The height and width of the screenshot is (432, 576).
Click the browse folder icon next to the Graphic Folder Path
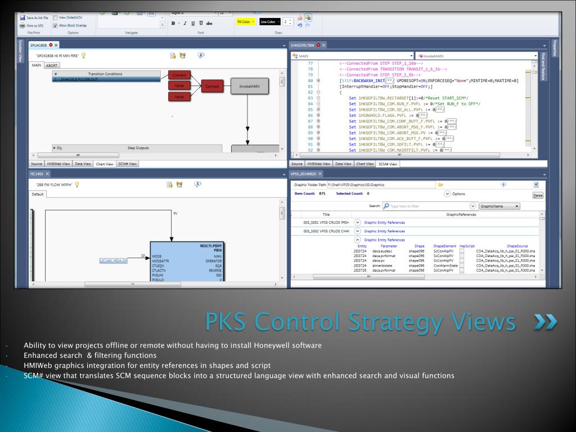(x=440, y=184)
